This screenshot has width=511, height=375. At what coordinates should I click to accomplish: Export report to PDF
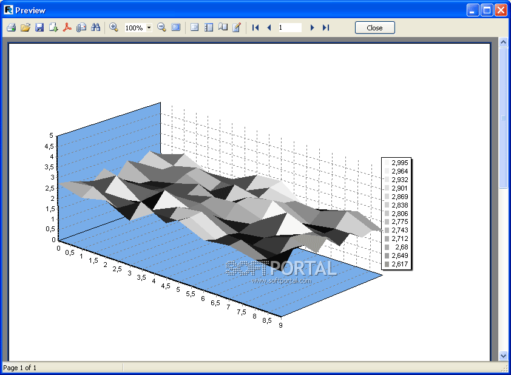67,27
